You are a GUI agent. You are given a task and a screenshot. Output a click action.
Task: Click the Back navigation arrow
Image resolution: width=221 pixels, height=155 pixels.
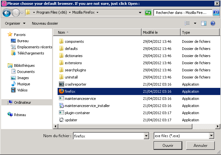click(7, 13)
